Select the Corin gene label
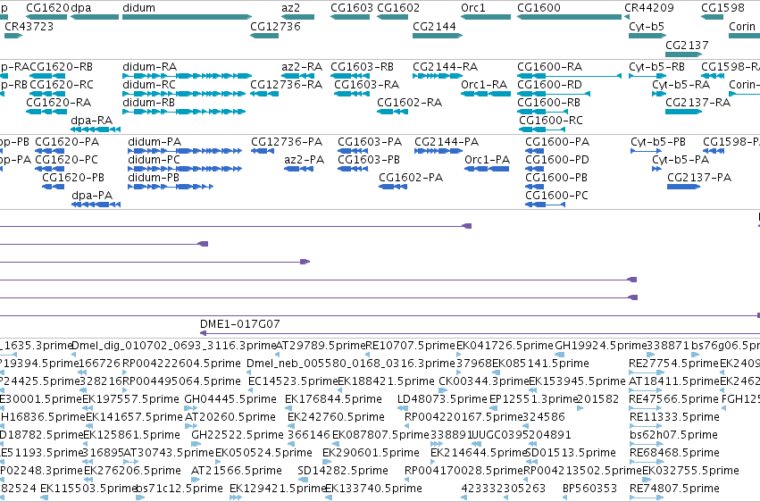This screenshot has height=502, width=760. click(x=742, y=26)
